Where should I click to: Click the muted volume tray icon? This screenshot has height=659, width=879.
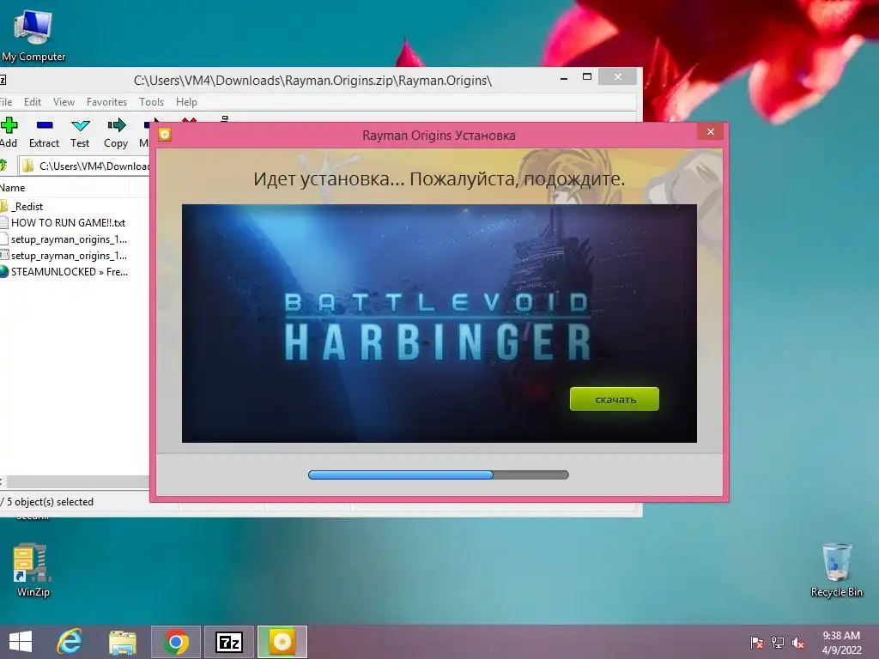coord(798,643)
